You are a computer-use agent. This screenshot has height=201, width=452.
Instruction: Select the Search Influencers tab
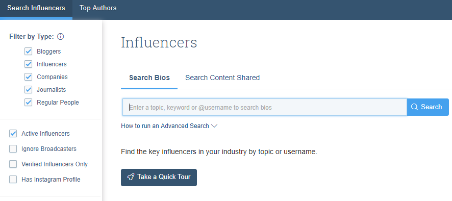coord(36,8)
